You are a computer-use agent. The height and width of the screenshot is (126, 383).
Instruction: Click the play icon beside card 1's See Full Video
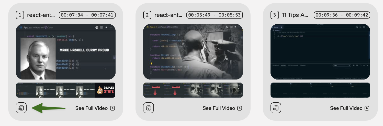point(112,108)
